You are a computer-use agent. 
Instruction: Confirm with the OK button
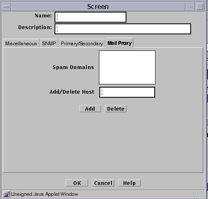click(x=77, y=183)
